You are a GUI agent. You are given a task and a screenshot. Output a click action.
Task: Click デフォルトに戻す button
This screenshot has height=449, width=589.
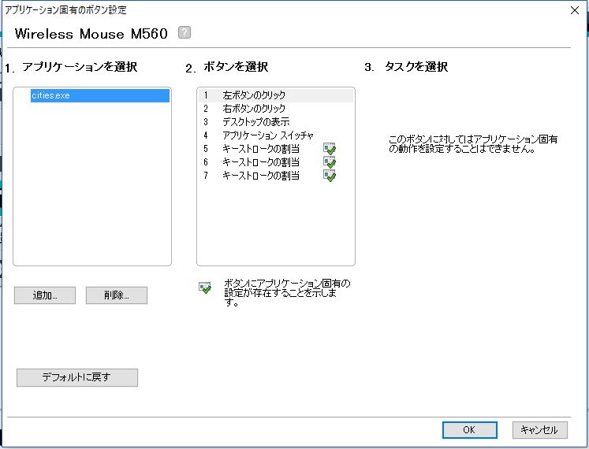(77, 377)
